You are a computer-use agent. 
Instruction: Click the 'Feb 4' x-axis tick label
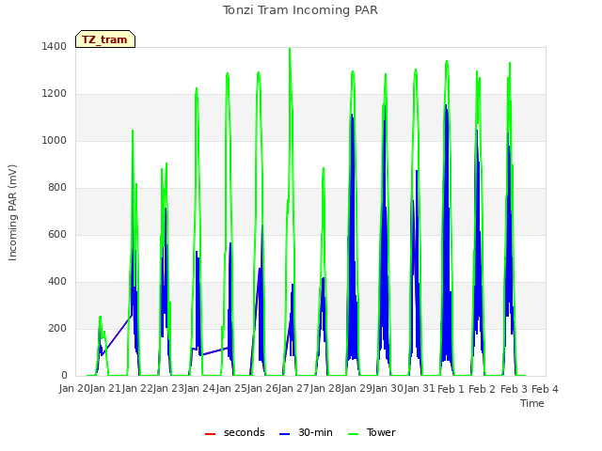545,389
